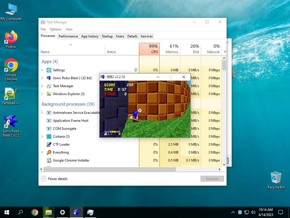Open the notification center
The width and height of the screenshot is (290, 218).
(x=281, y=212)
